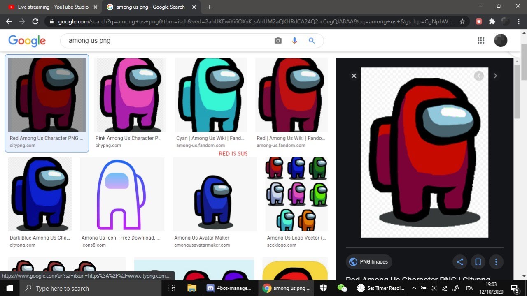Open seeklogo.com source link
The image size is (527, 296).
[282, 245]
